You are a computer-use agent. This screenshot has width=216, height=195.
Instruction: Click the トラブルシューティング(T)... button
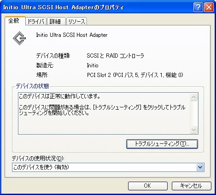pyautogui.click(x=162, y=144)
